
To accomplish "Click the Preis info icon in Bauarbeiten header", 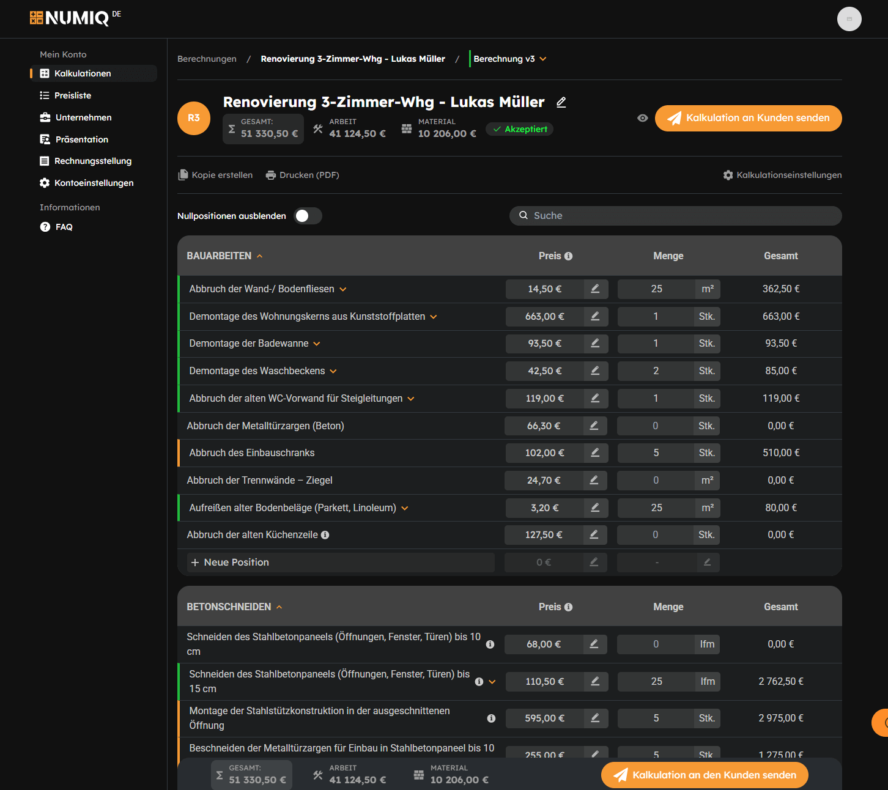I will pyautogui.click(x=568, y=256).
